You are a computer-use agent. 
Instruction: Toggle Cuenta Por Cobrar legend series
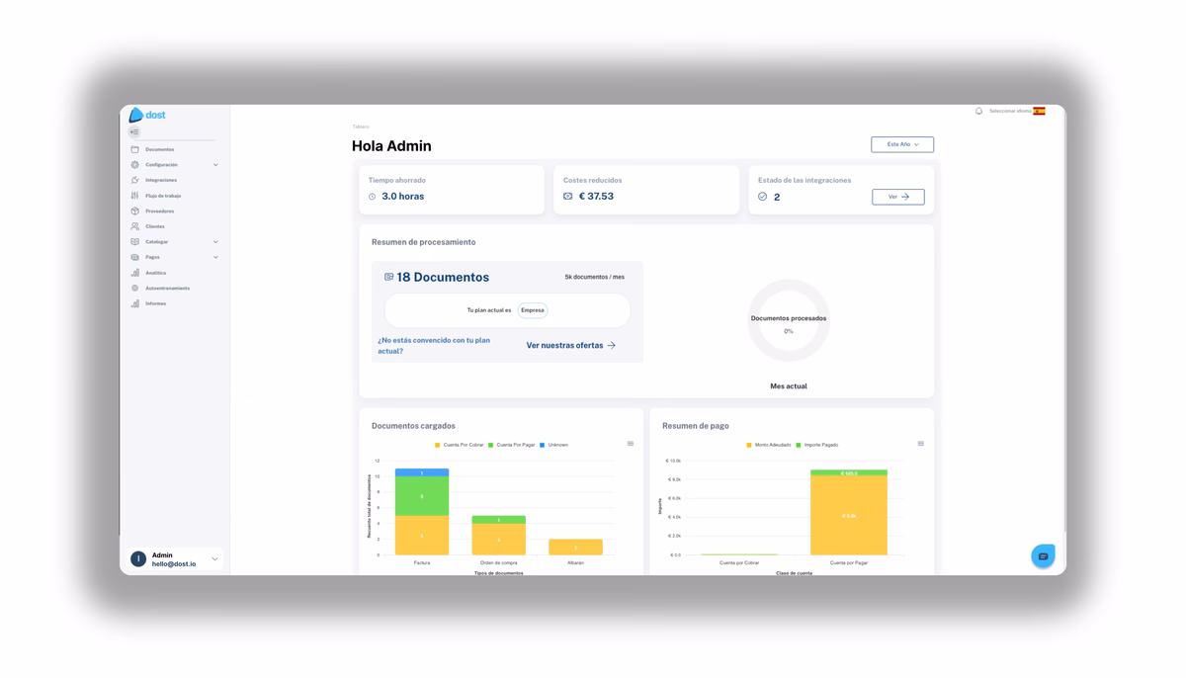coord(460,445)
